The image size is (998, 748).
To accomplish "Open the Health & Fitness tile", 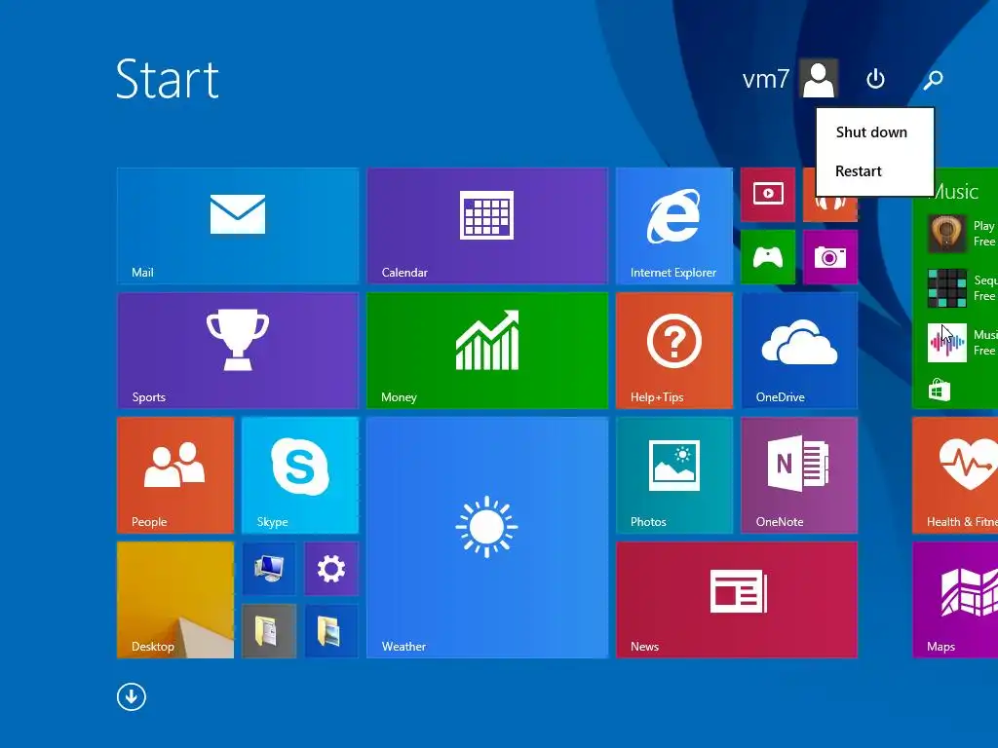I will click(x=955, y=475).
